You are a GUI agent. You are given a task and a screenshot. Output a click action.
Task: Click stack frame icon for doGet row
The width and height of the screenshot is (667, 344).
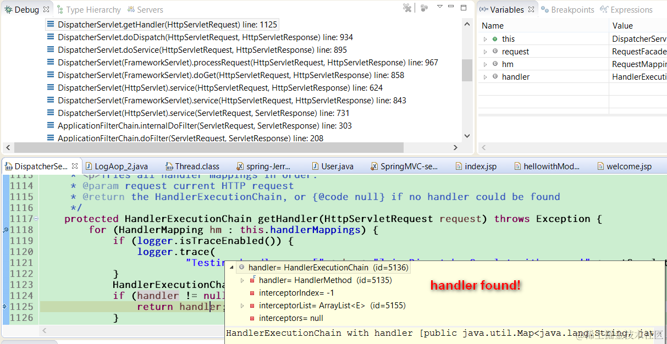pyautogui.click(x=51, y=75)
